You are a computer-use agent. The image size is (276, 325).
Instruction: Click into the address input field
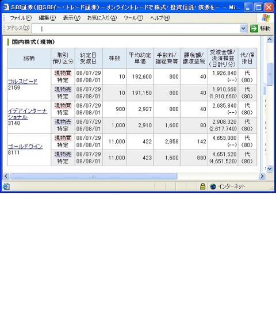click(136, 28)
